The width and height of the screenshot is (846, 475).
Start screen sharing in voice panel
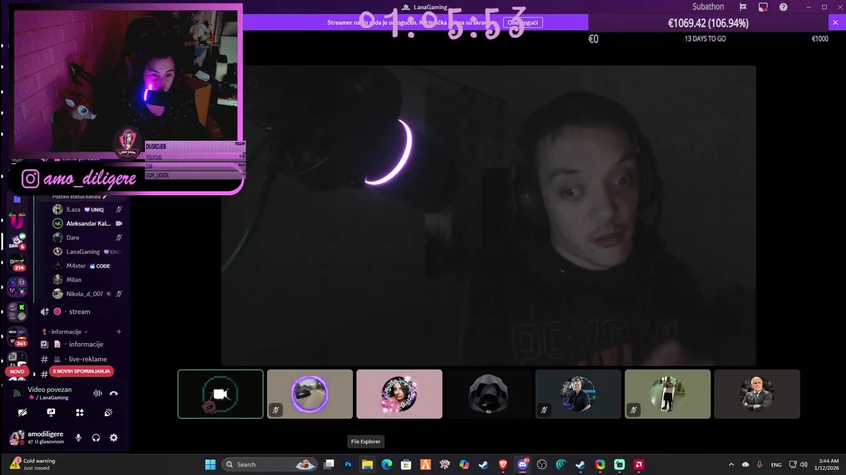(x=51, y=412)
